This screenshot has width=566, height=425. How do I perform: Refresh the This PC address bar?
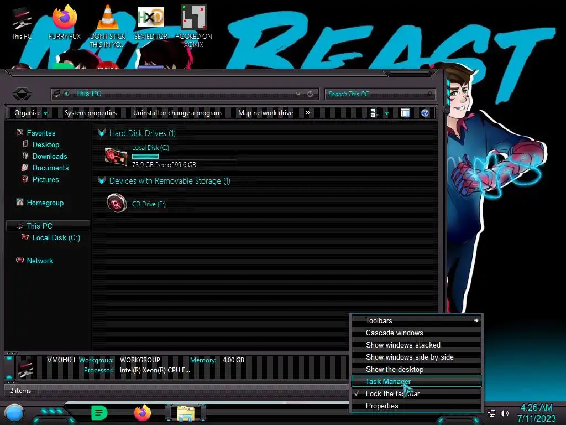pyautogui.click(x=310, y=94)
